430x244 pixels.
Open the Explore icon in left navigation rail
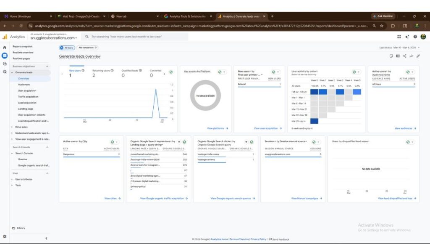[x=4, y=63]
